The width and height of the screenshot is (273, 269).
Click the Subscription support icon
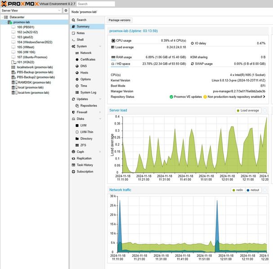click(73, 172)
